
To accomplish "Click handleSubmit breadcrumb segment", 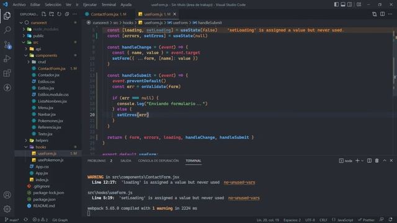I will (207, 23).
